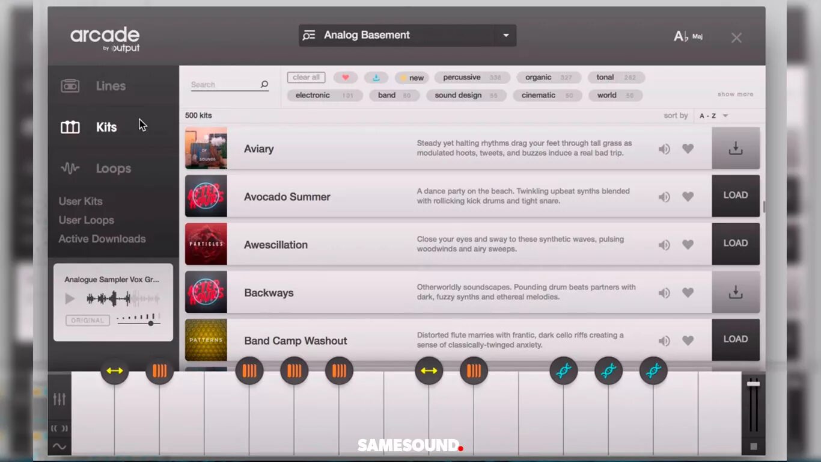Screen dimensions: 821x462
Task: Open the Loops section
Action: tap(96, 168)
